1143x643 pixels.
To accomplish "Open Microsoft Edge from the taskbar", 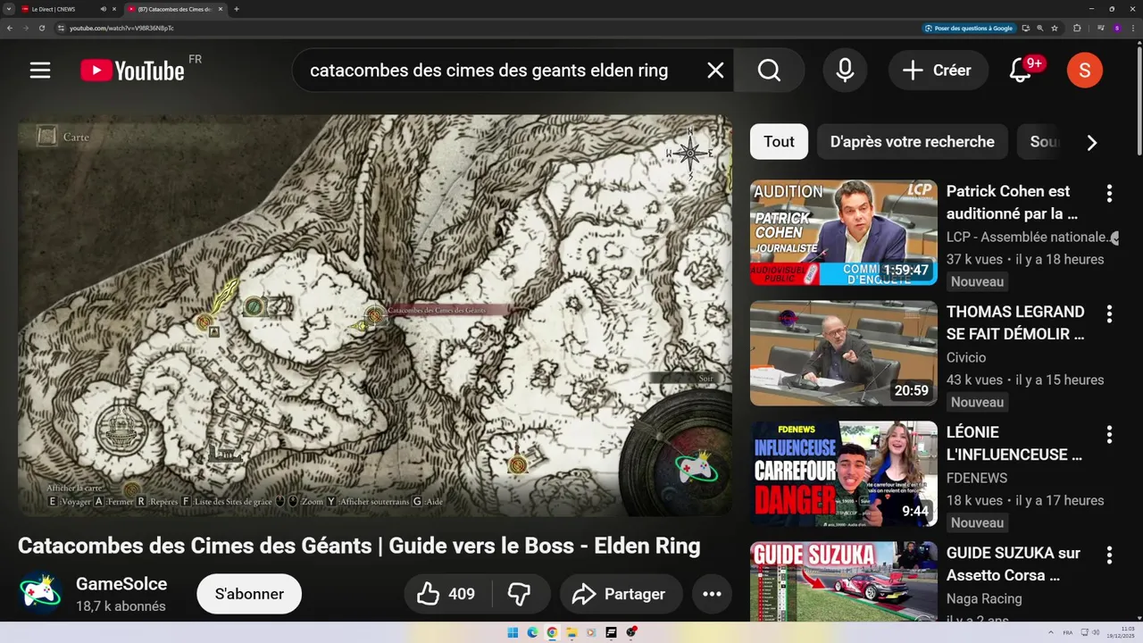I will [532, 632].
